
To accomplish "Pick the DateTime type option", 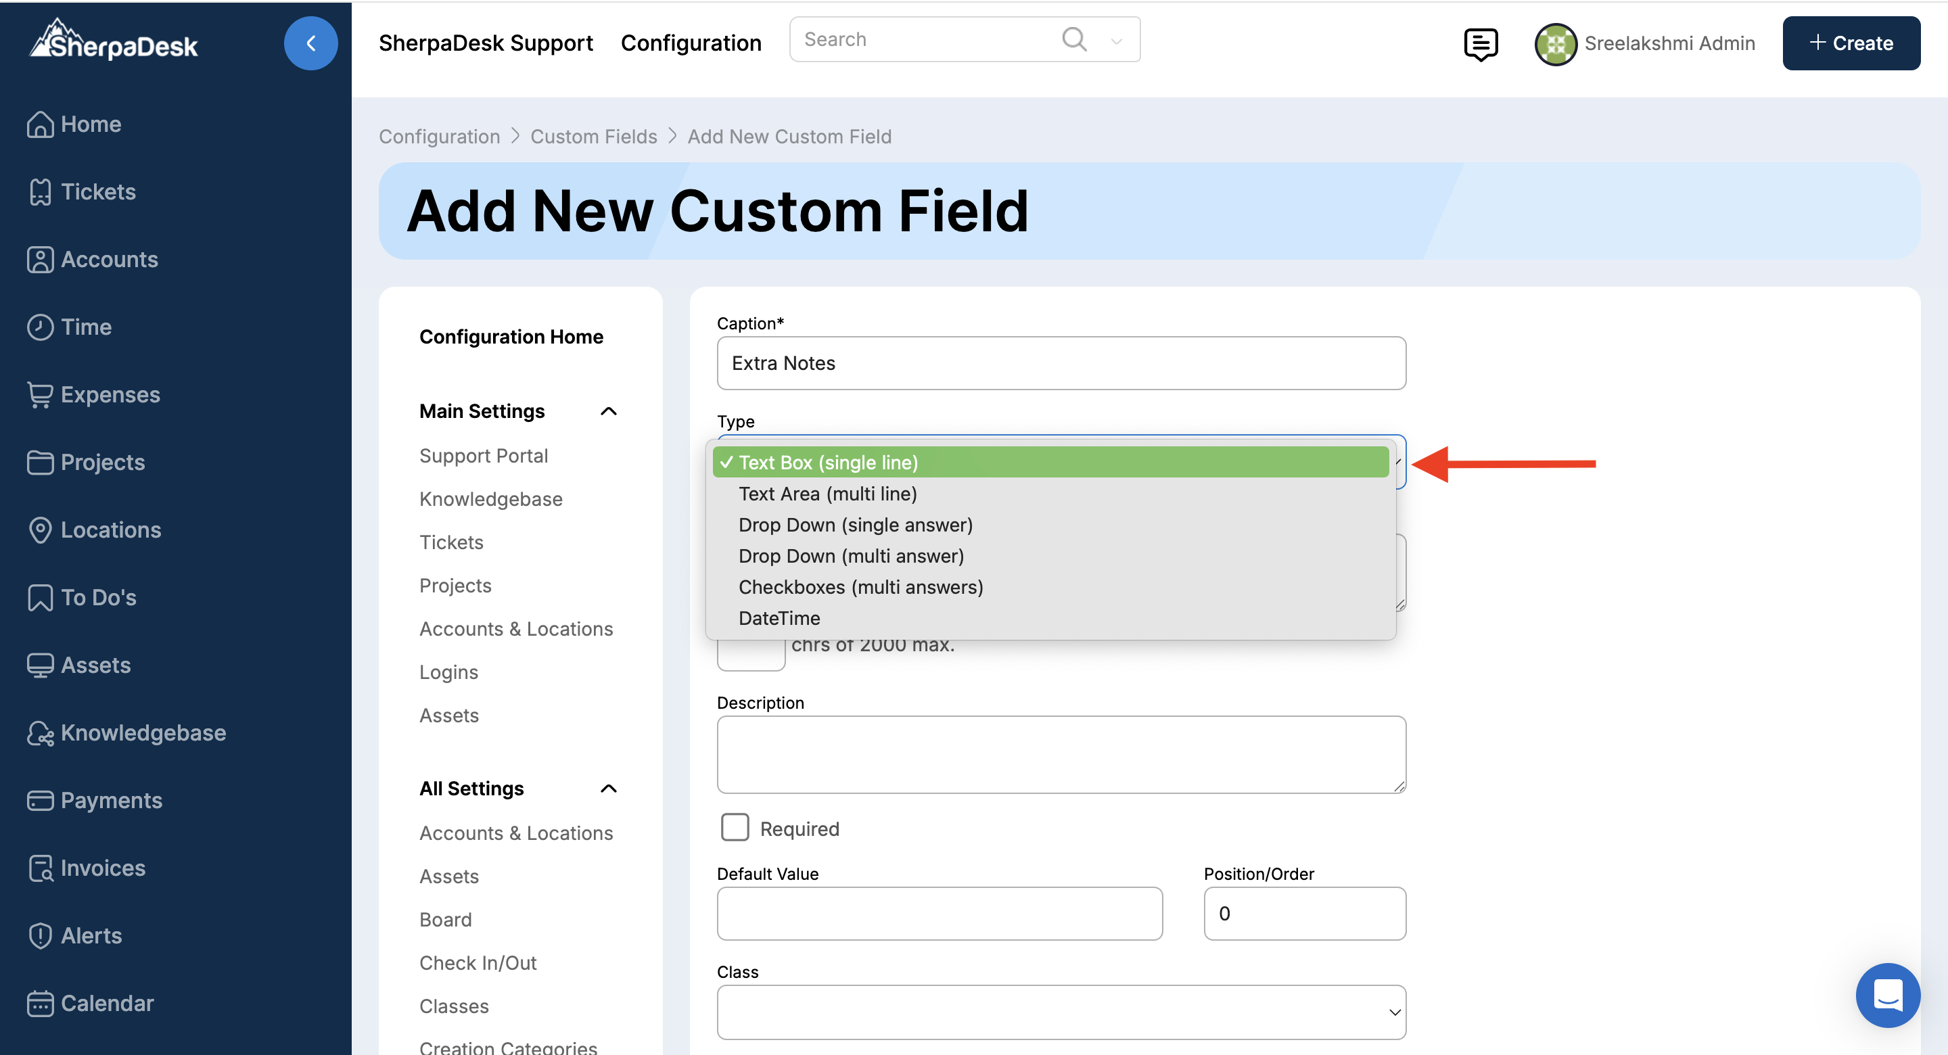I will click(x=779, y=618).
